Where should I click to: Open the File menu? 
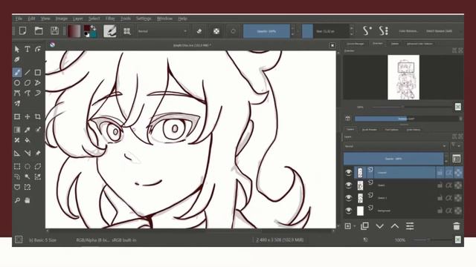point(19,19)
